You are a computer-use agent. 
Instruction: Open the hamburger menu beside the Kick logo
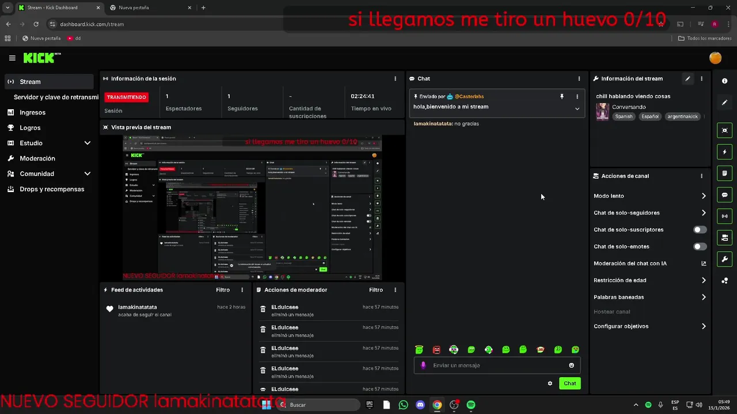12,58
